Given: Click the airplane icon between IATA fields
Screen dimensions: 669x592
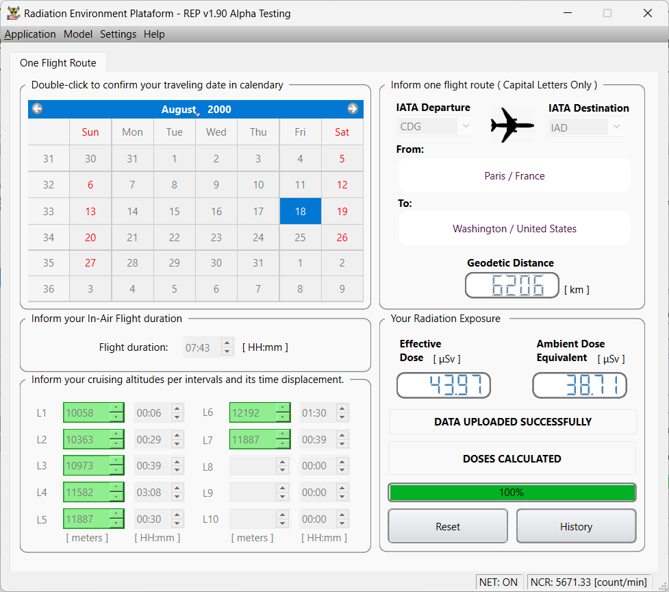Looking at the screenshot, I should (512, 125).
